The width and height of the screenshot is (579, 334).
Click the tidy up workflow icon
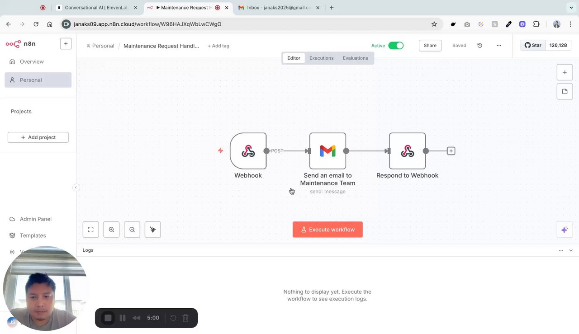[x=152, y=230]
